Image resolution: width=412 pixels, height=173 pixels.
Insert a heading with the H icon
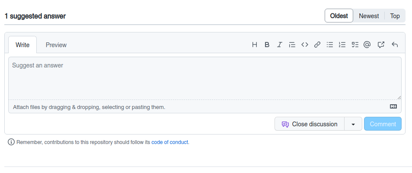click(x=255, y=45)
